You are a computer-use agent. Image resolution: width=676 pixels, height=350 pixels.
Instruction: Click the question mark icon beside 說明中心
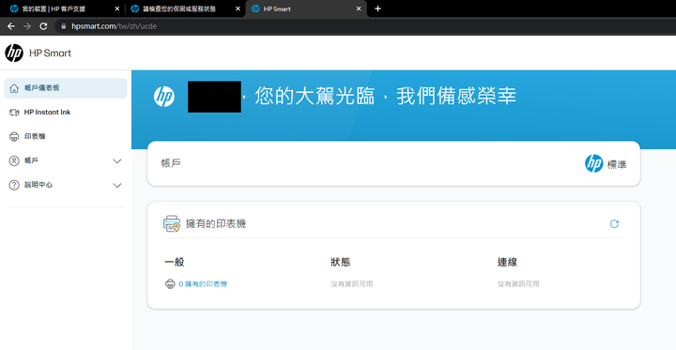tap(14, 185)
